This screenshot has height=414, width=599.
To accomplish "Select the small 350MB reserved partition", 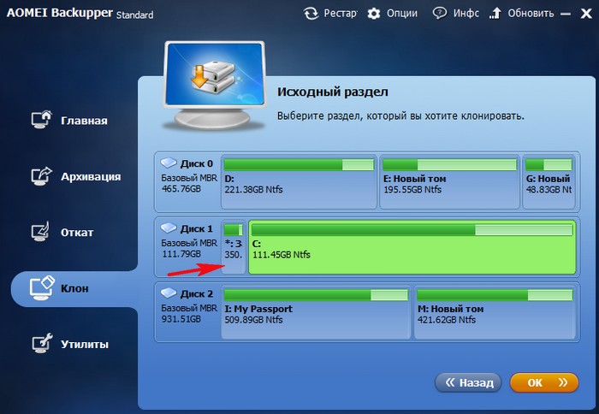I will click(234, 247).
